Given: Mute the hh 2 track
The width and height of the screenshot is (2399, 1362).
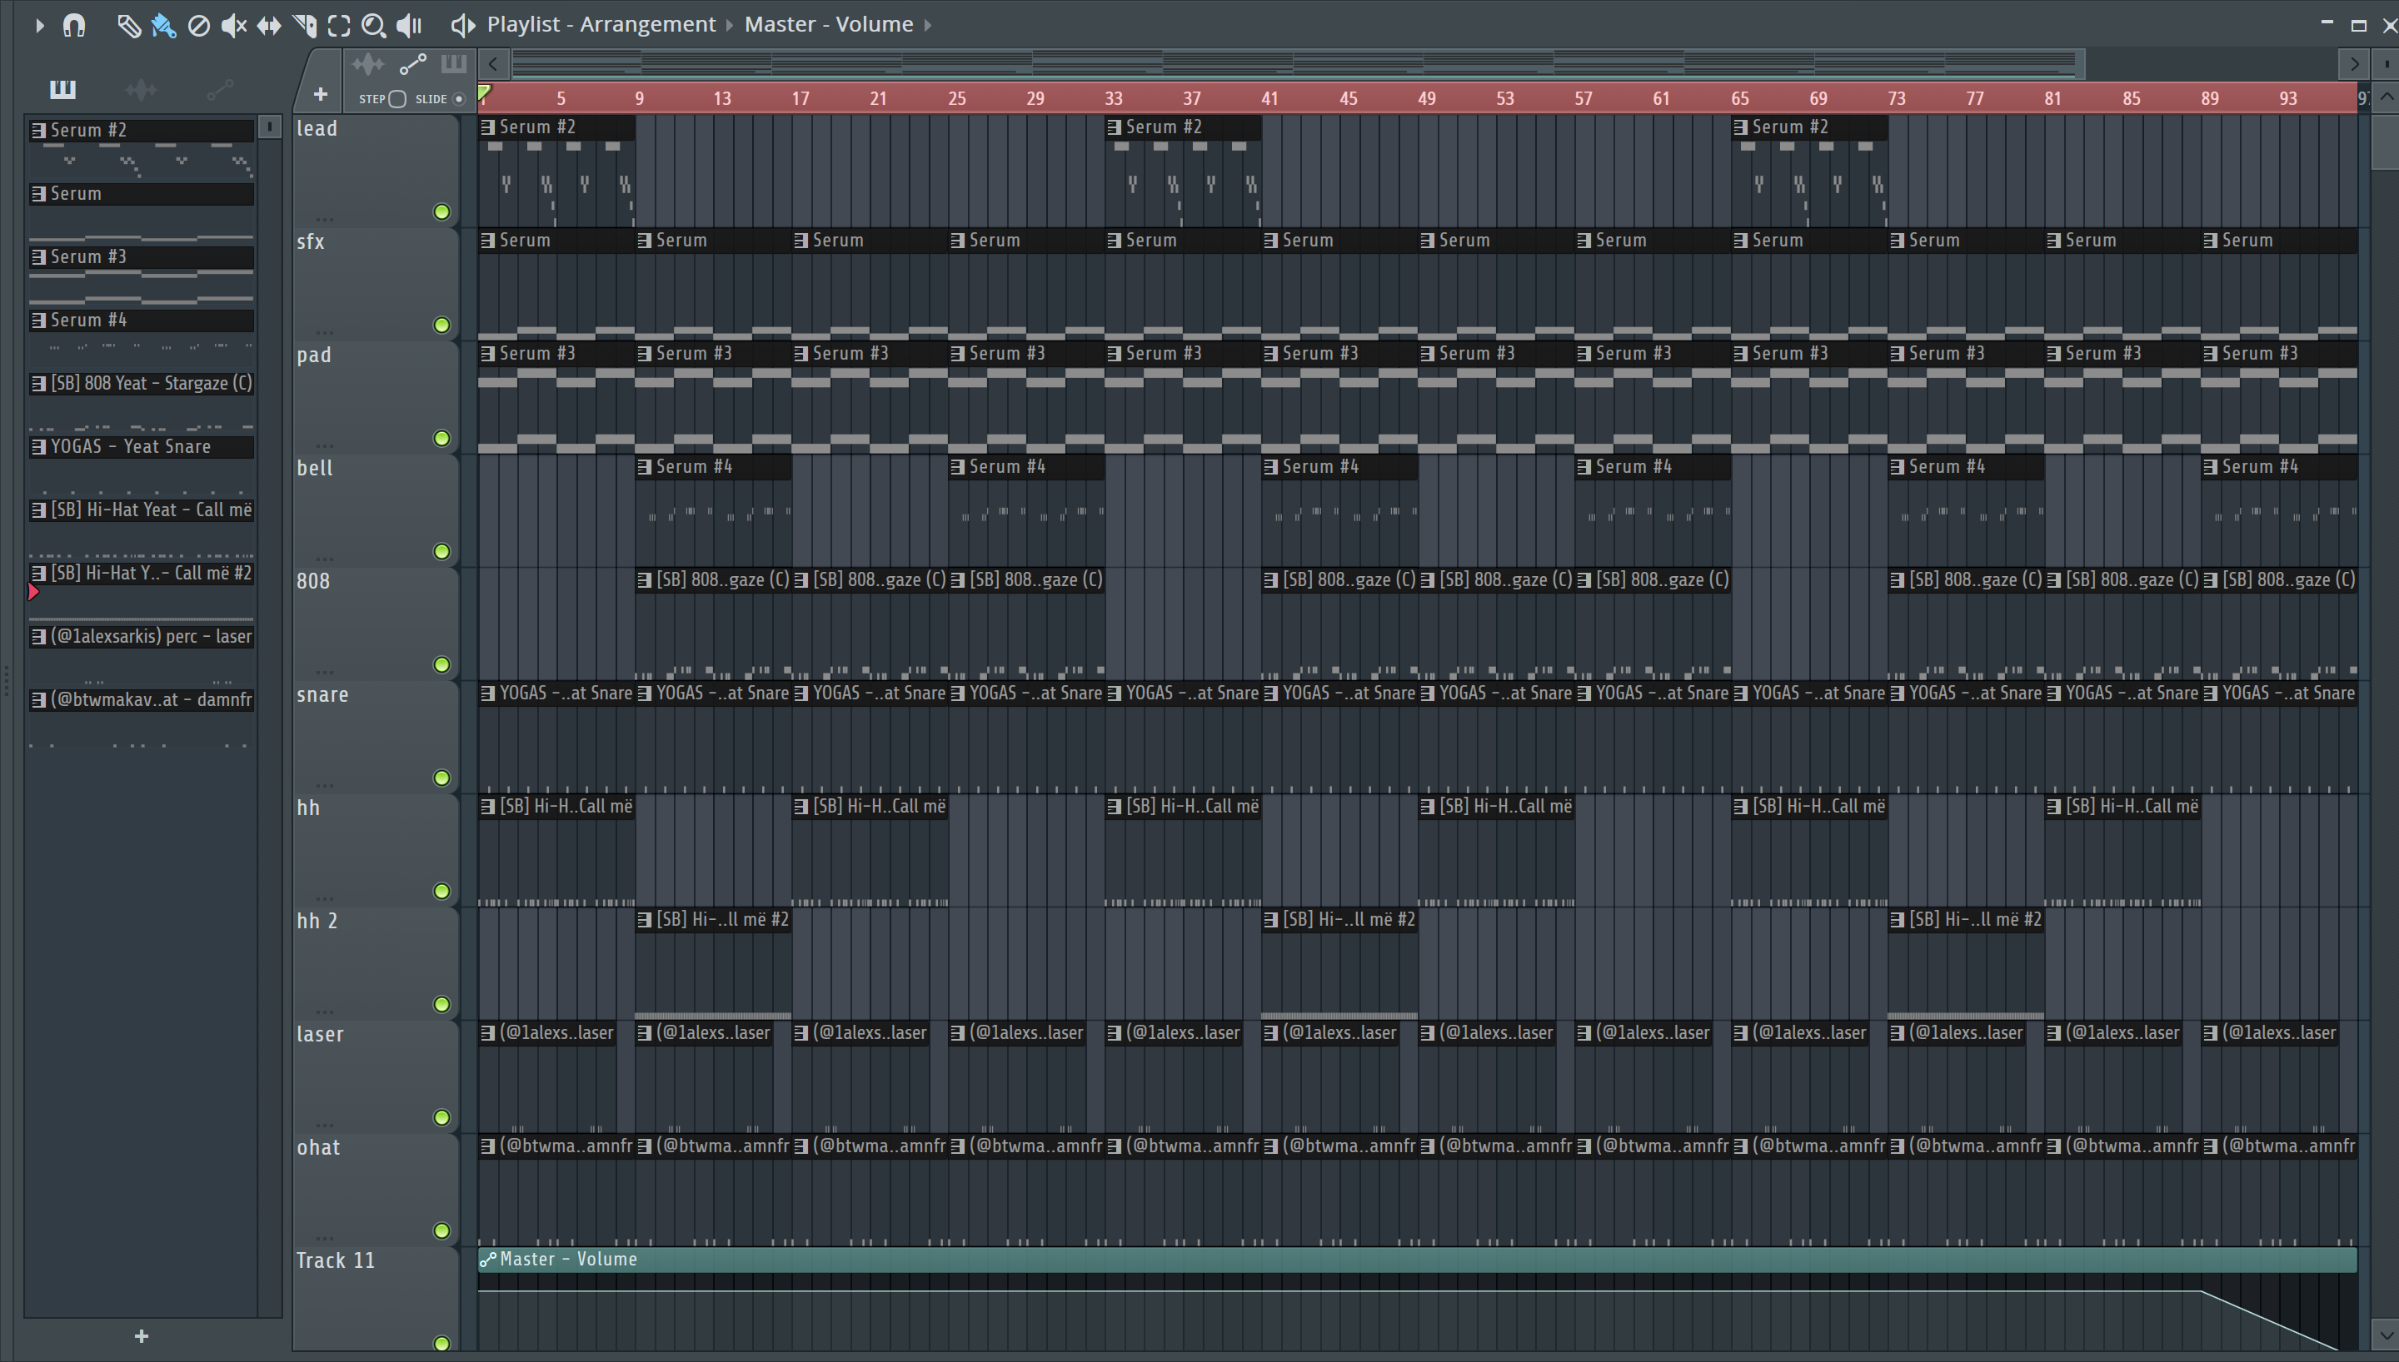Looking at the screenshot, I should [x=441, y=1005].
